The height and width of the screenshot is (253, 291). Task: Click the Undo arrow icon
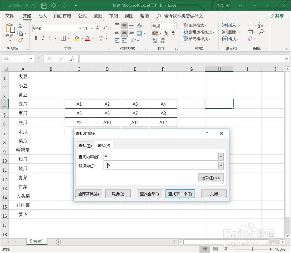[x=53, y=6]
